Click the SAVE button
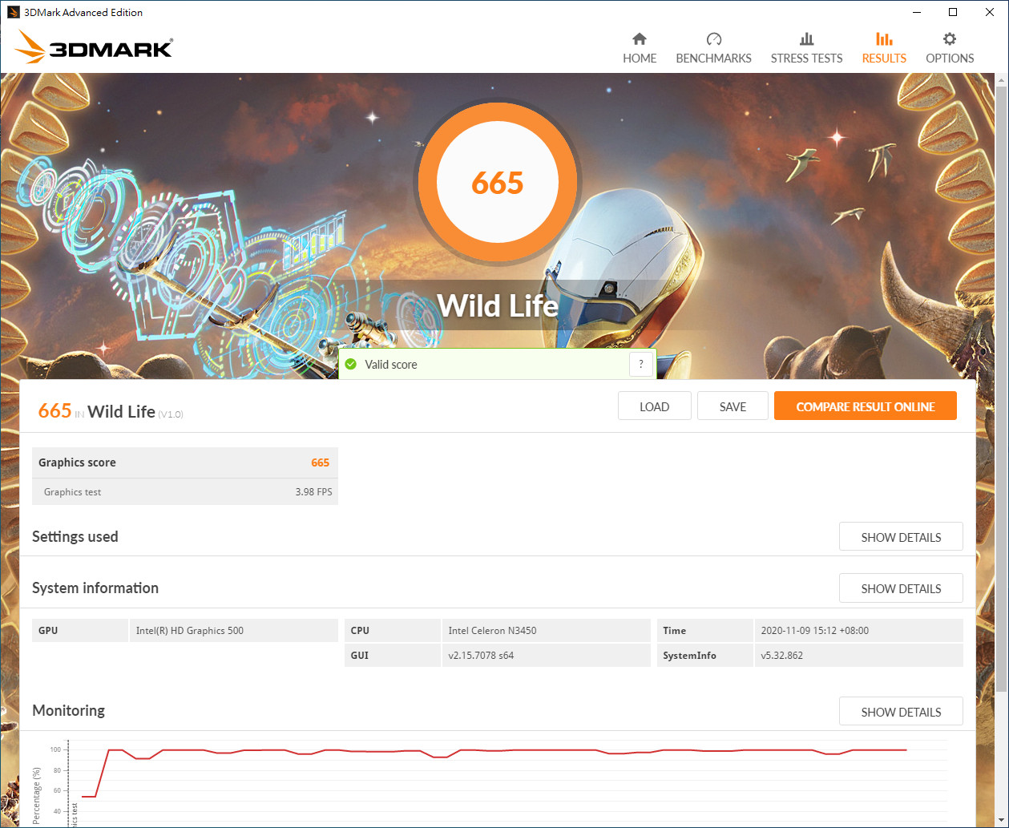The image size is (1009, 828). pyautogui.click(x=733, y=406)
